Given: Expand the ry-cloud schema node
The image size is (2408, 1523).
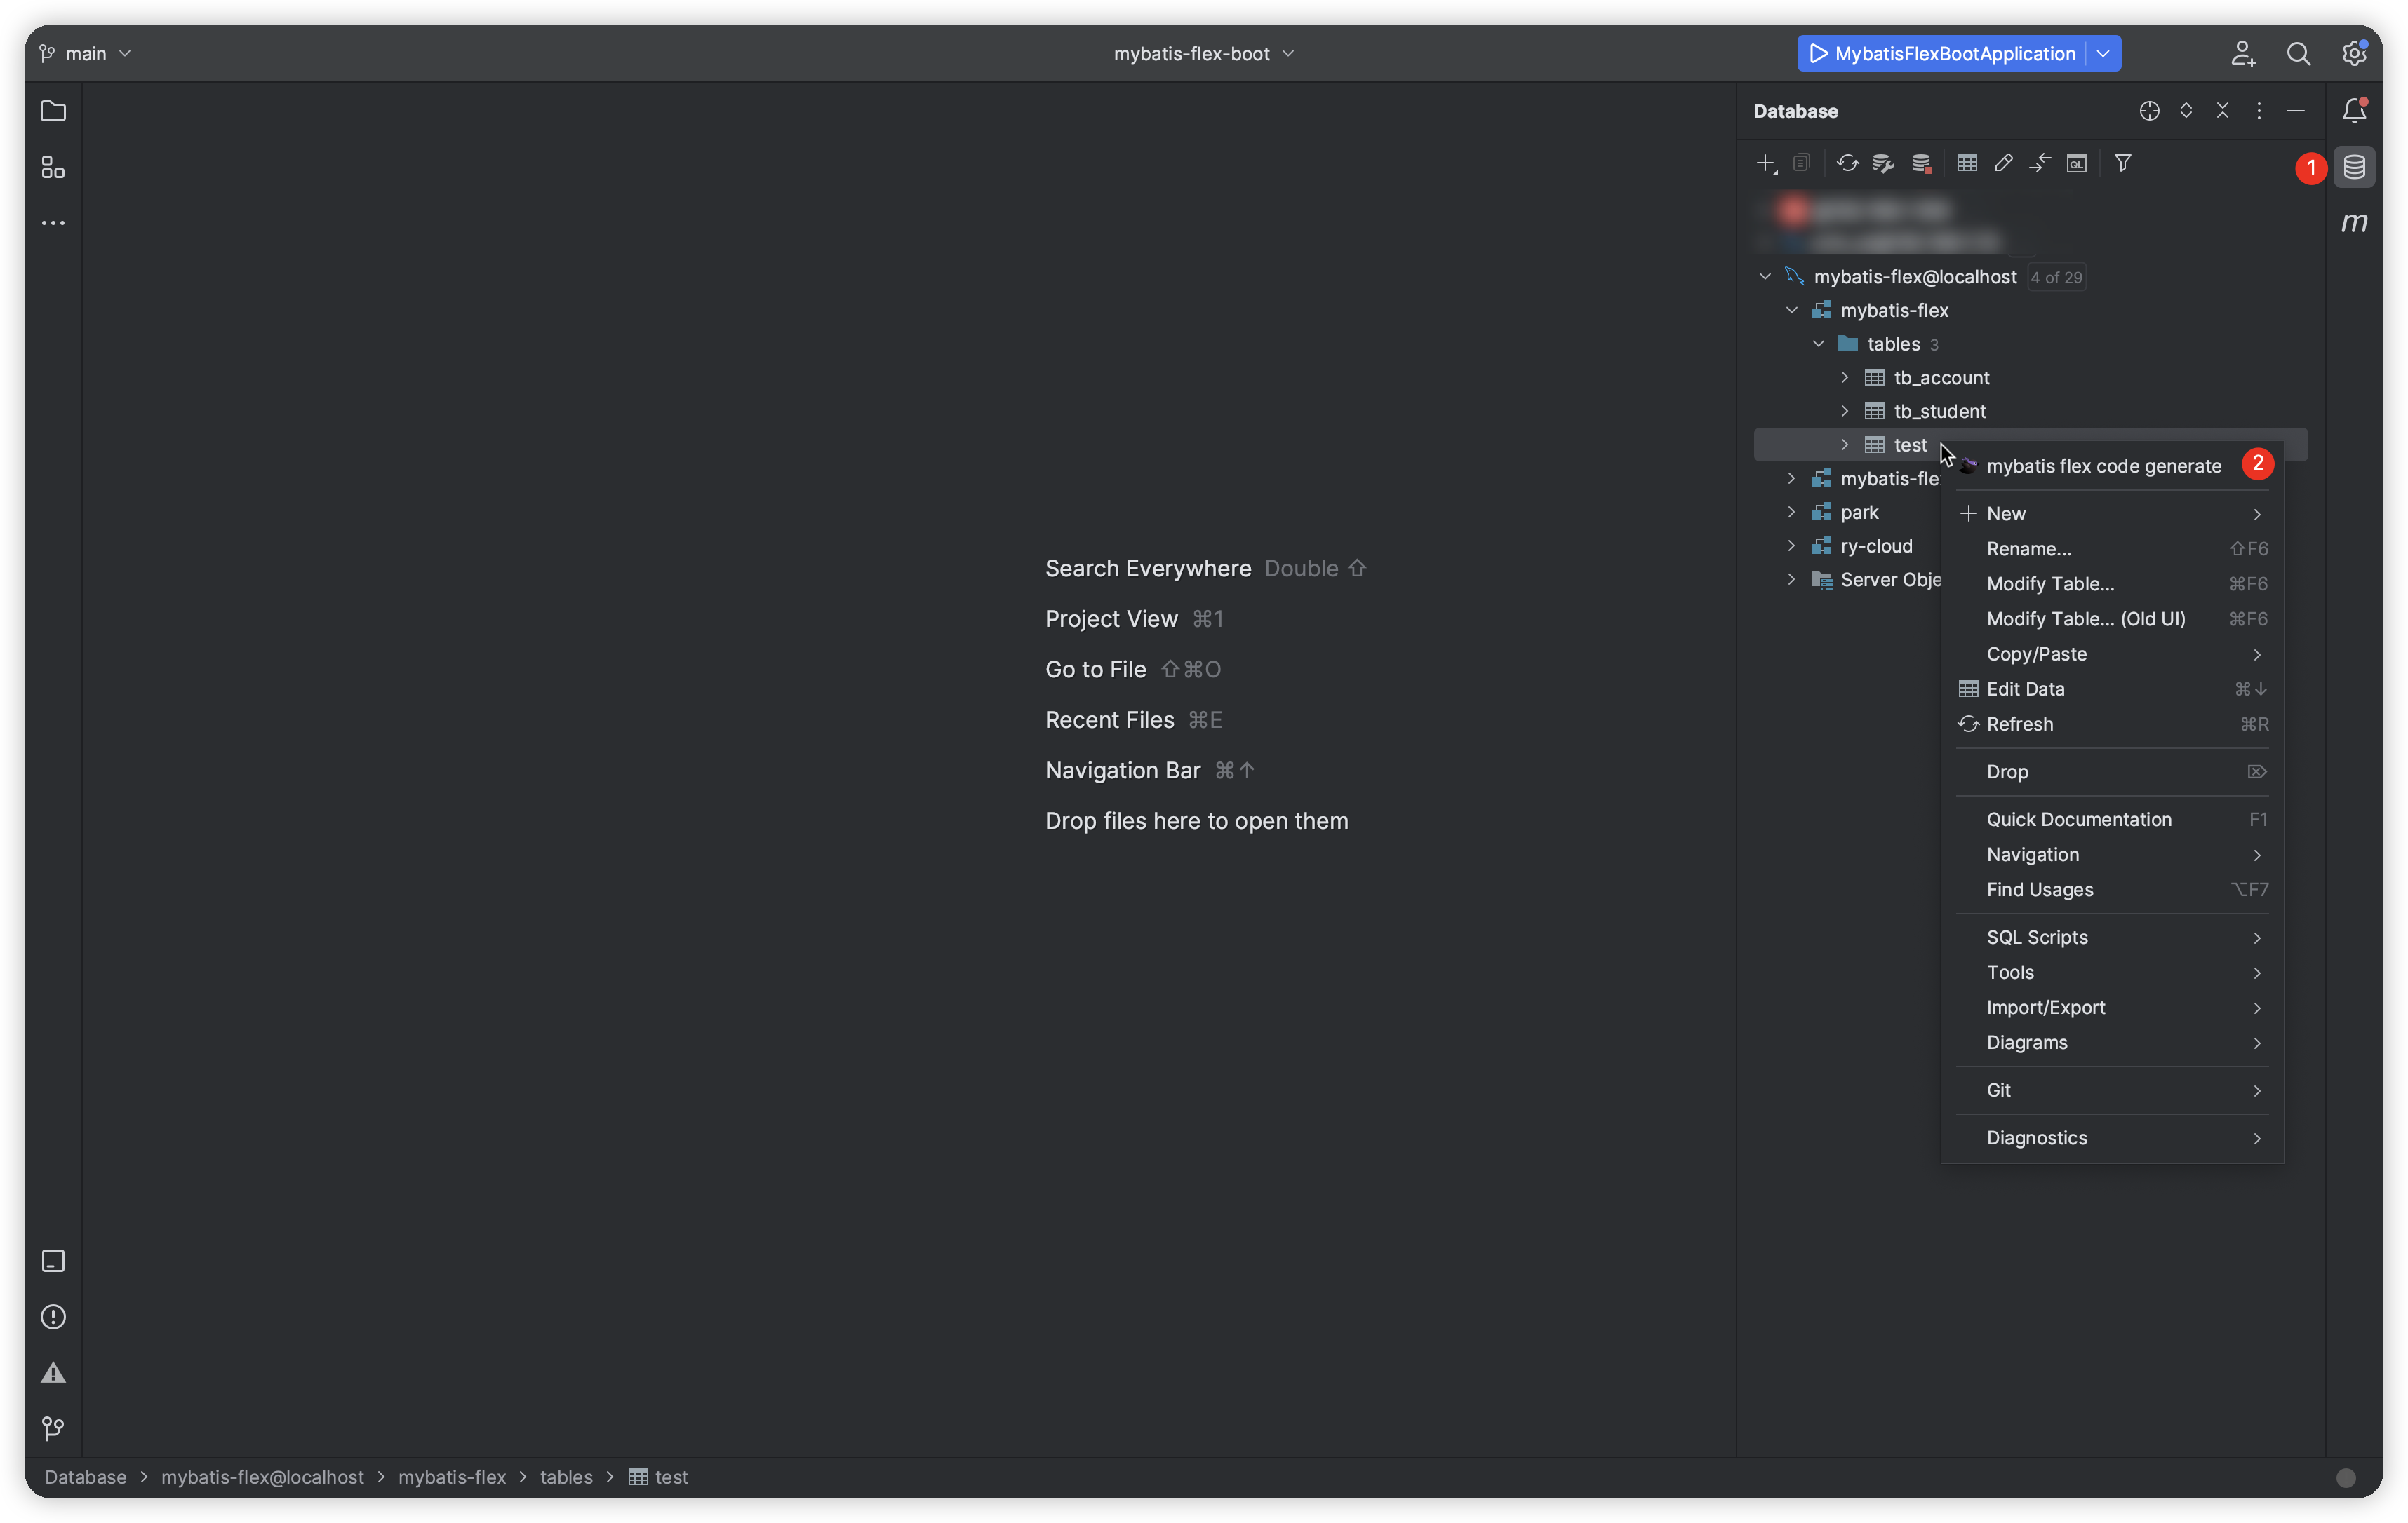Looking at the screenshot, I should click(1792, 547).
